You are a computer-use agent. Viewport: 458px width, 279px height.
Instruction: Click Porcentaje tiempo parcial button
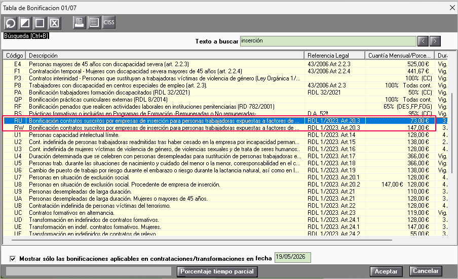coord(217,271)
